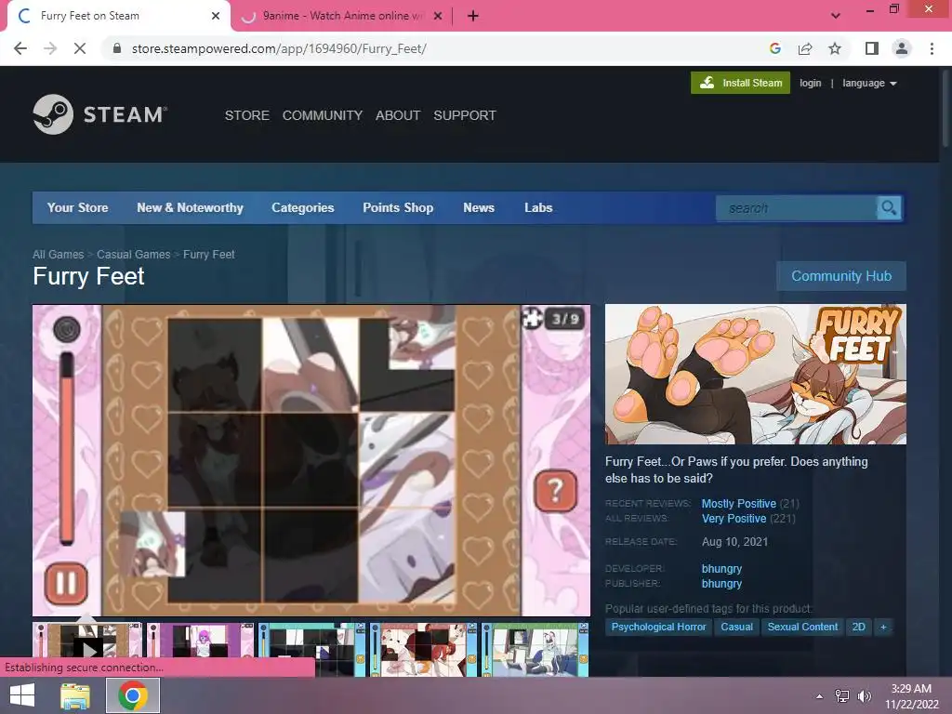952x714 pixels.
Task: Show hidden system tray icons
Action: 820,696
